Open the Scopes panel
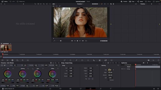 click(x=153, y=60)
